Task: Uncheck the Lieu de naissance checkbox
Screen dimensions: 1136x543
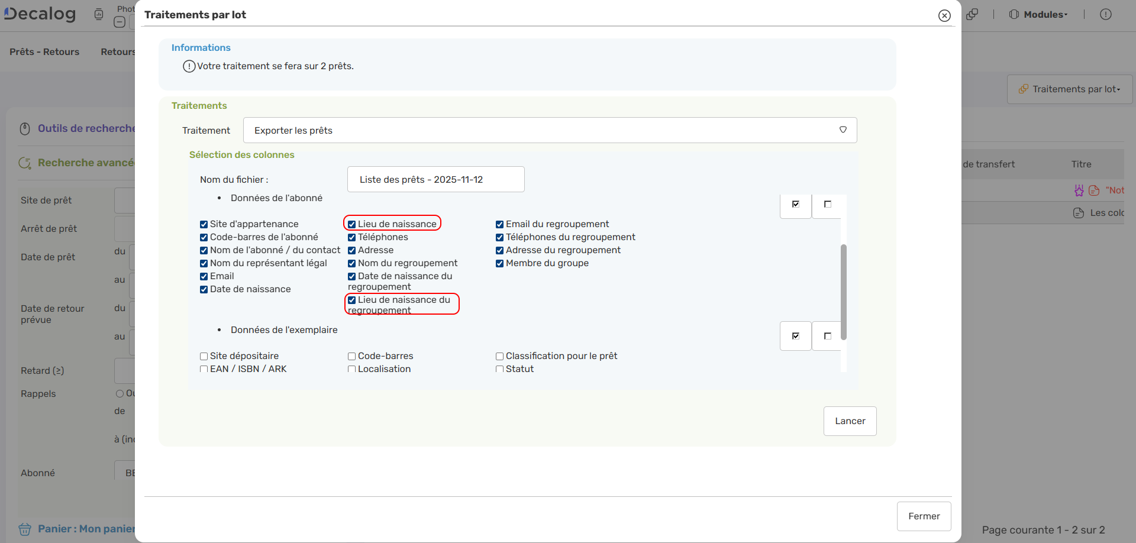Action: pos(352,224)
